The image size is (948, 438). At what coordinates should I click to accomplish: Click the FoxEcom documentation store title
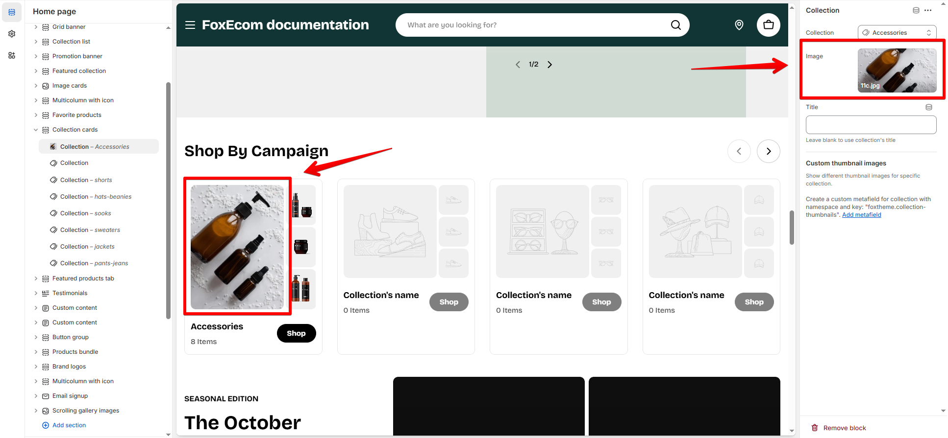pos(285,25)
